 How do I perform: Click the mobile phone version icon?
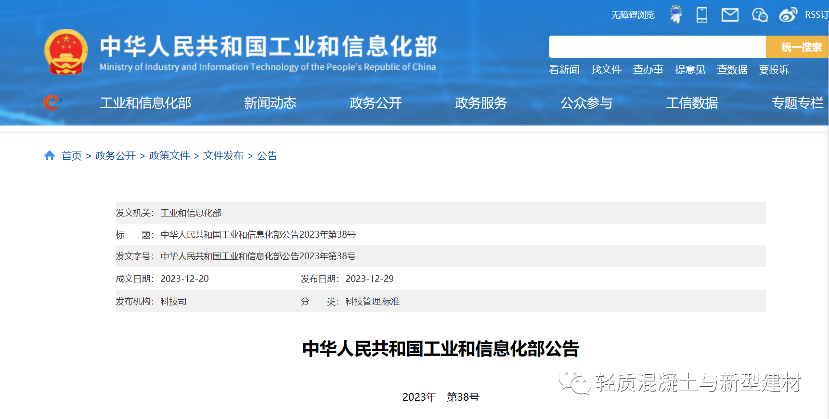[x=702, y=15]
